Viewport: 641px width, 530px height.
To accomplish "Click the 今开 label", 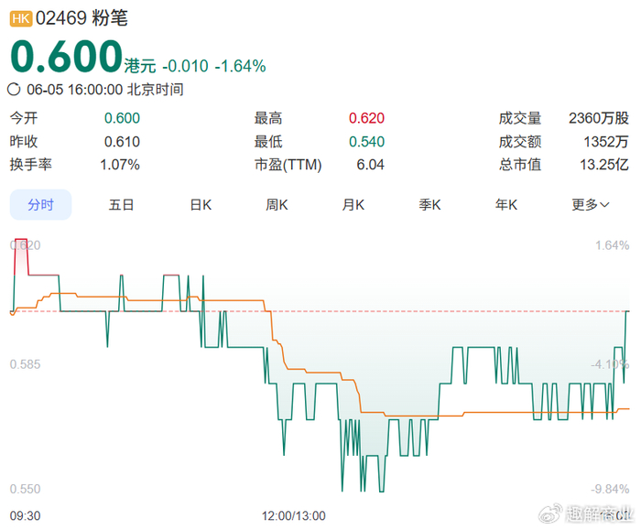I will click(24, 118).
